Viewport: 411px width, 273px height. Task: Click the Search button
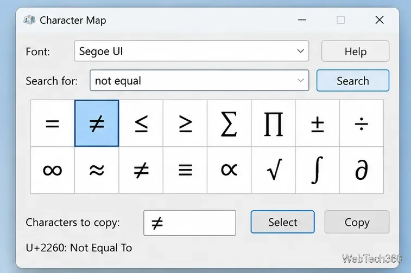353,81
